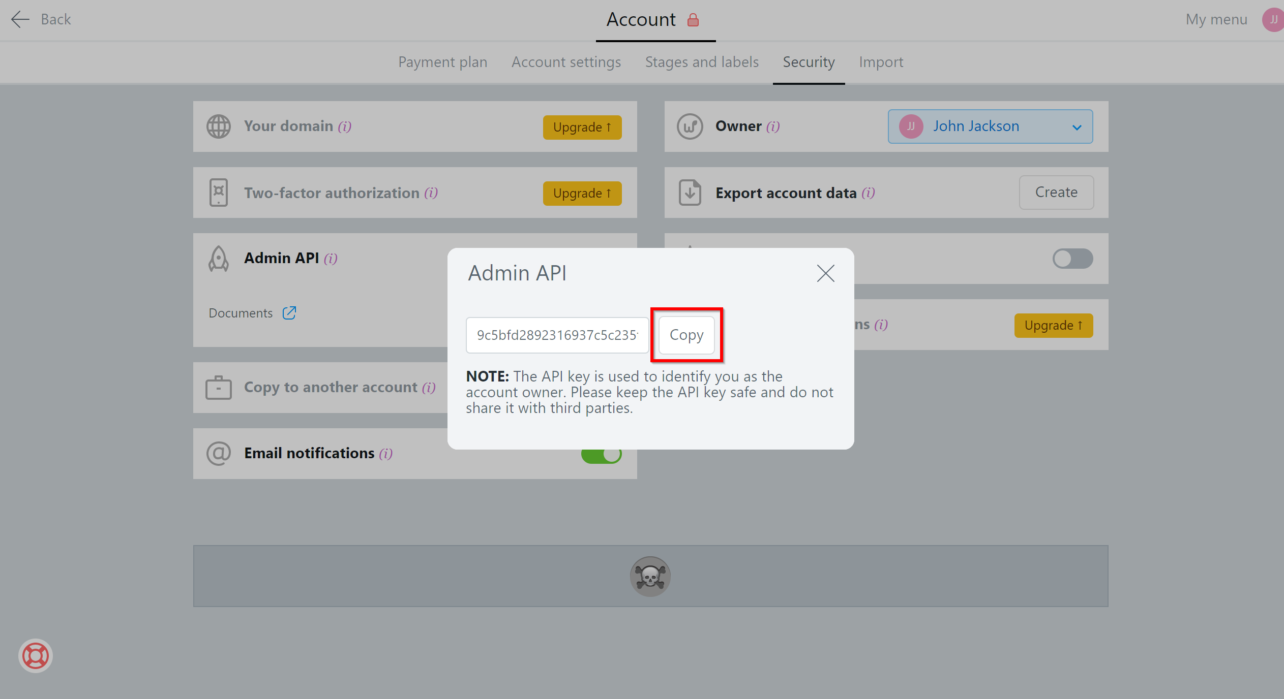Click the Export account data label

tap(786, 193)
